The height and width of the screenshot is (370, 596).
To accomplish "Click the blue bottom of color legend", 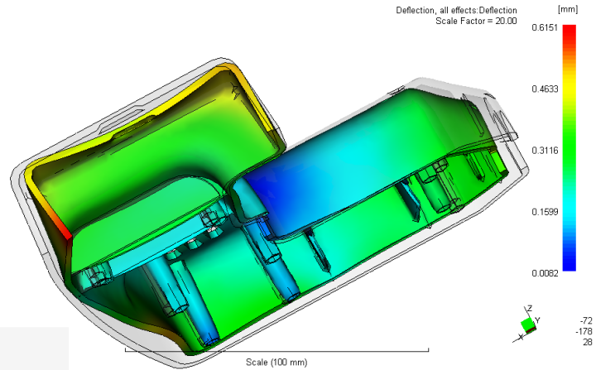I will pyautogui.click(x=568, y=263).
